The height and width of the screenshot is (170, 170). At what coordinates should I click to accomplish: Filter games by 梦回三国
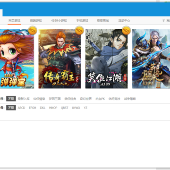pyautogui.click(x=55, y=99)
